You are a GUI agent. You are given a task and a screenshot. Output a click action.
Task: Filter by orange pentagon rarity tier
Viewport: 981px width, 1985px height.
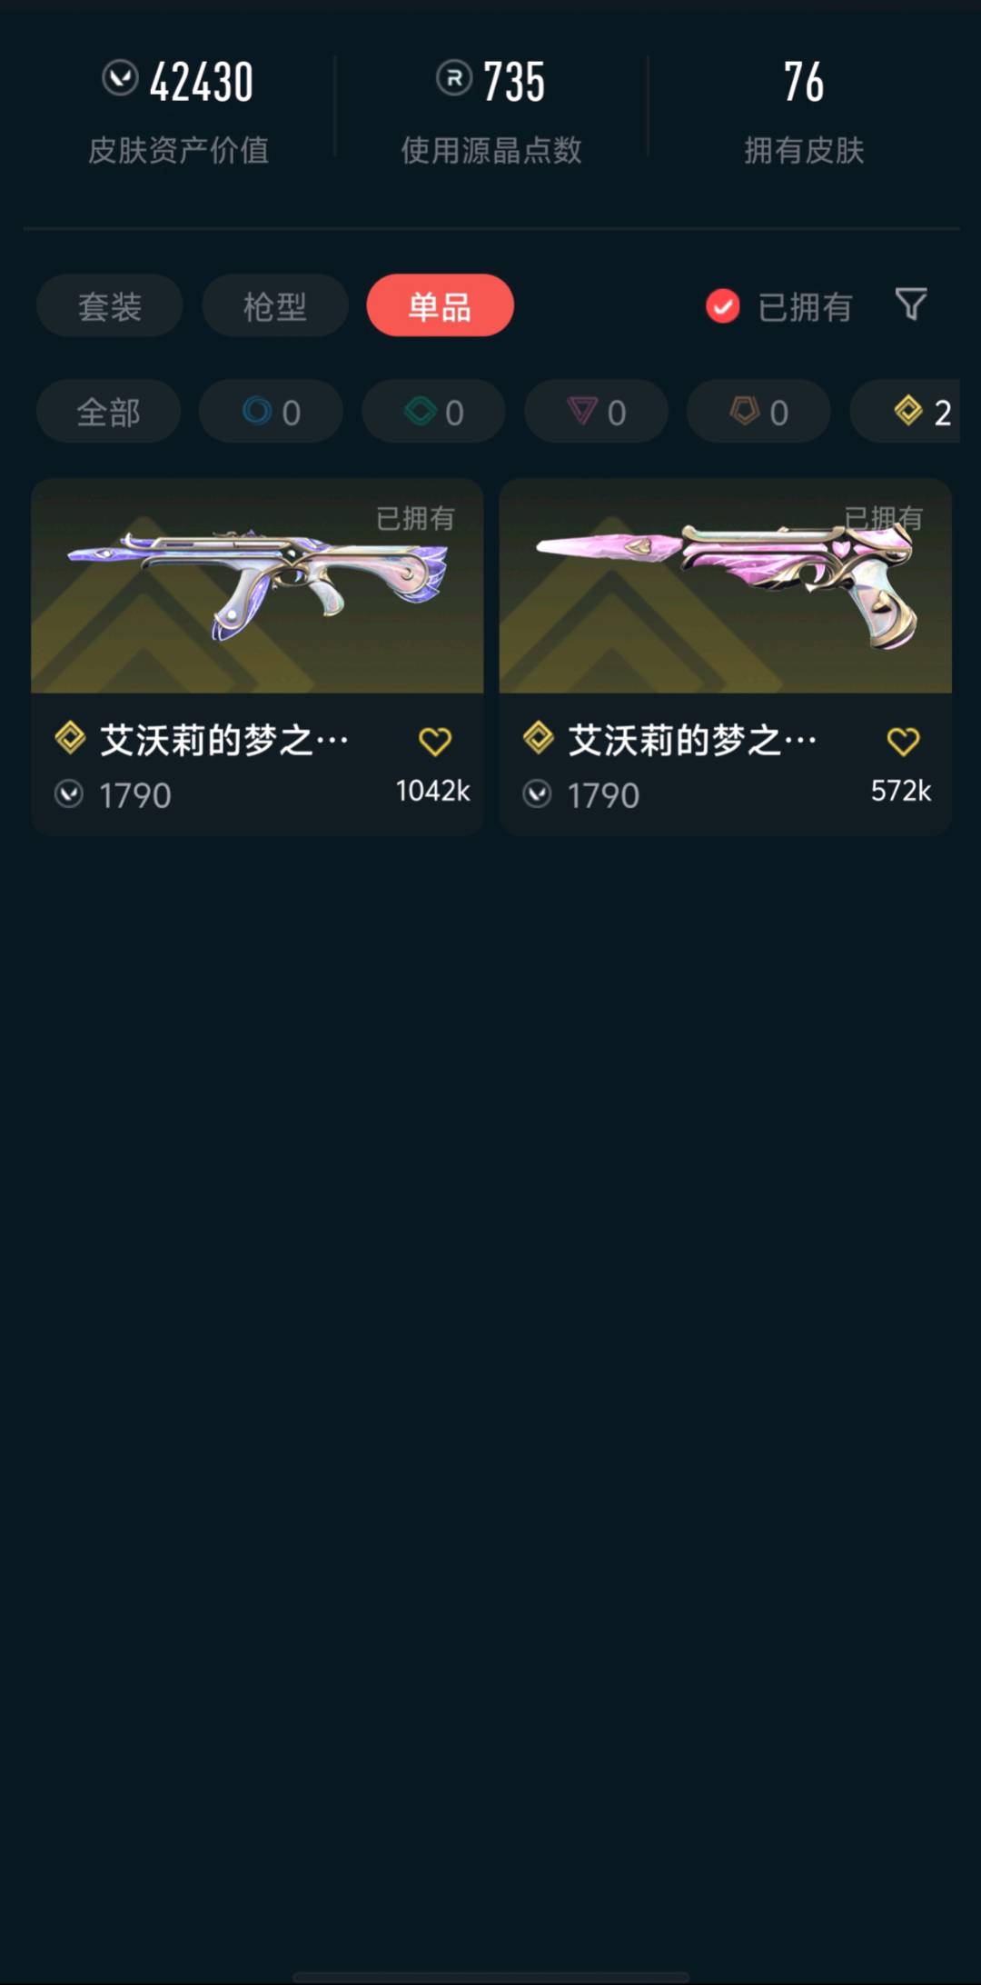pos(758,412)
